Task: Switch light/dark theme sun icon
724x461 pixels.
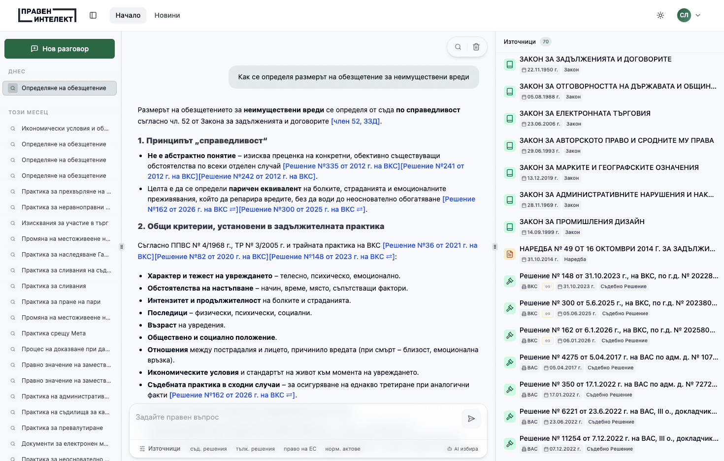Action: 660,15
